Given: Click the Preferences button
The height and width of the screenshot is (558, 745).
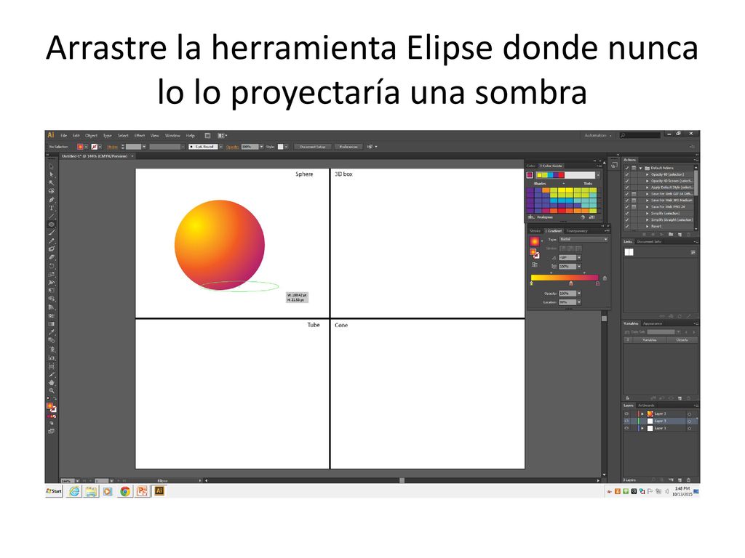Looking at the screenshot, I should 348,147.
